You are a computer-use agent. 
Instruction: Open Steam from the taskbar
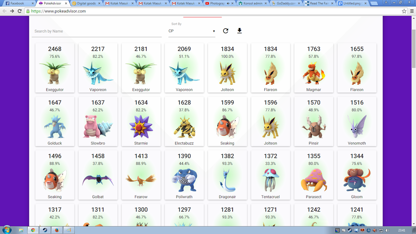click(x=45, y=230)
